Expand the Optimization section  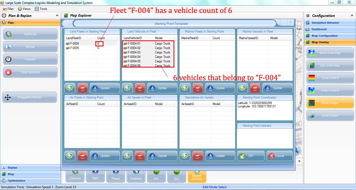tap(30, 181)
